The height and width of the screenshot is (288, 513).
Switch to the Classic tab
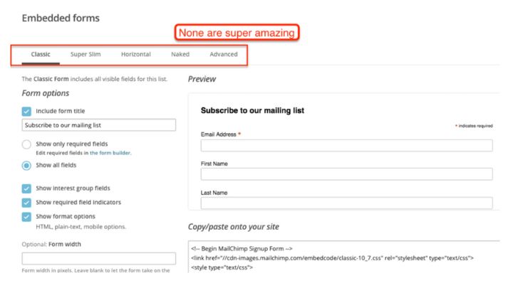tap(41, 54)
